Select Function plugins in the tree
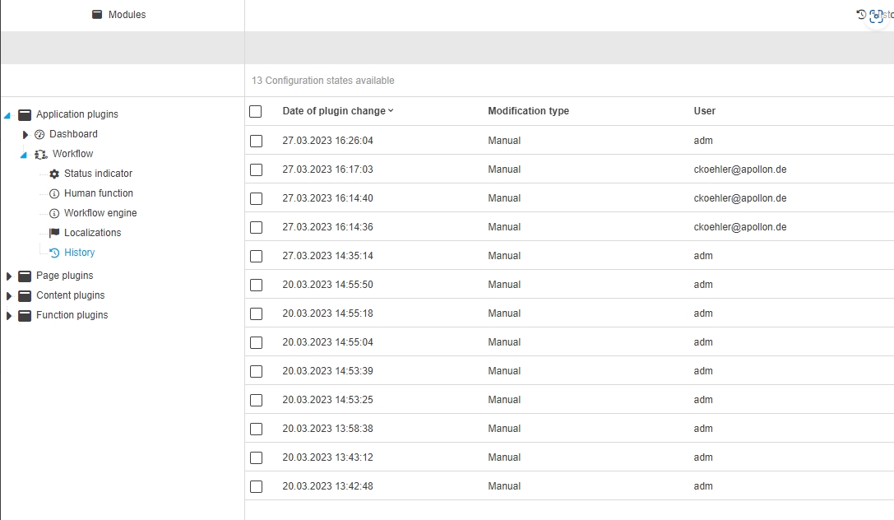 pos(72,315)
